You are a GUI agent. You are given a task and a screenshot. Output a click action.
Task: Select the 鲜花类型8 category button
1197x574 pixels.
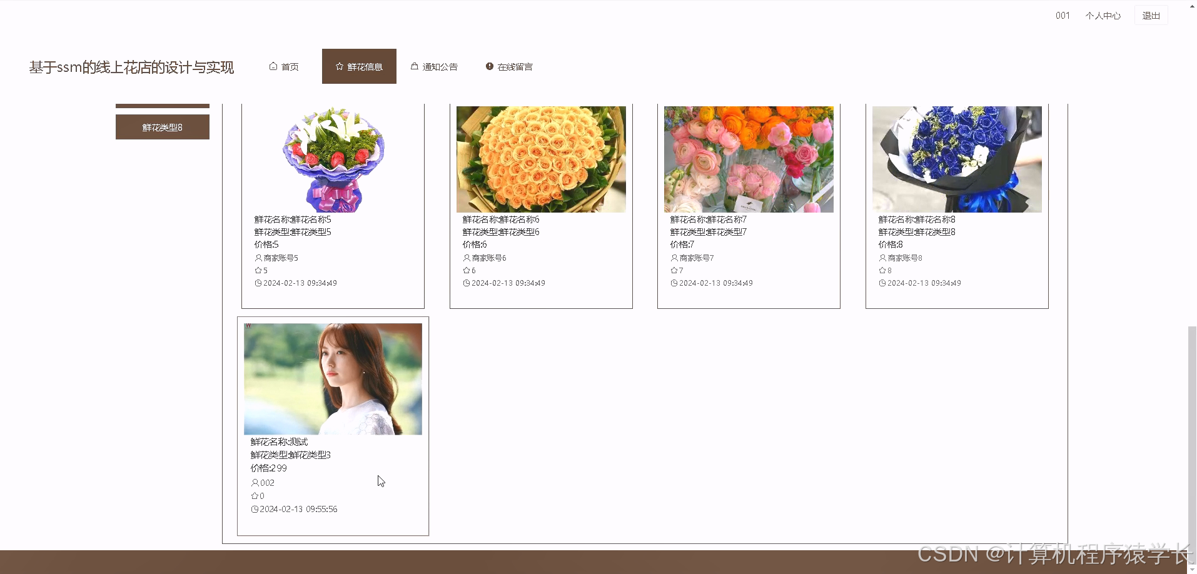point(162,126)
